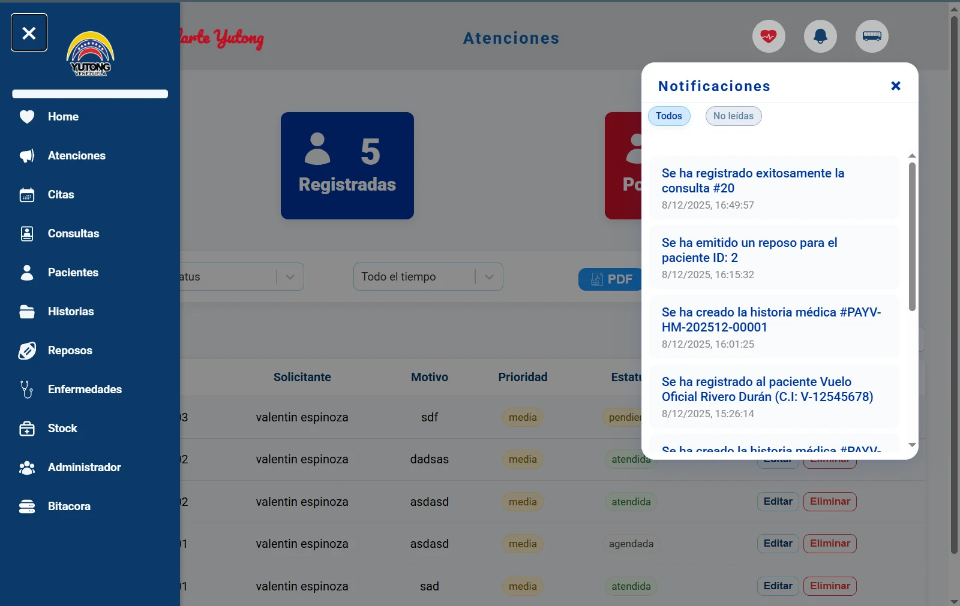The height and width of the screenshot is (606, 960).
Task: Click media priority badge in sdf row
Action: 523,417
